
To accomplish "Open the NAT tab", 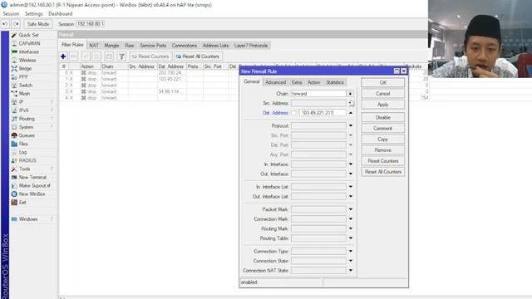I will (x=94, y=46).
